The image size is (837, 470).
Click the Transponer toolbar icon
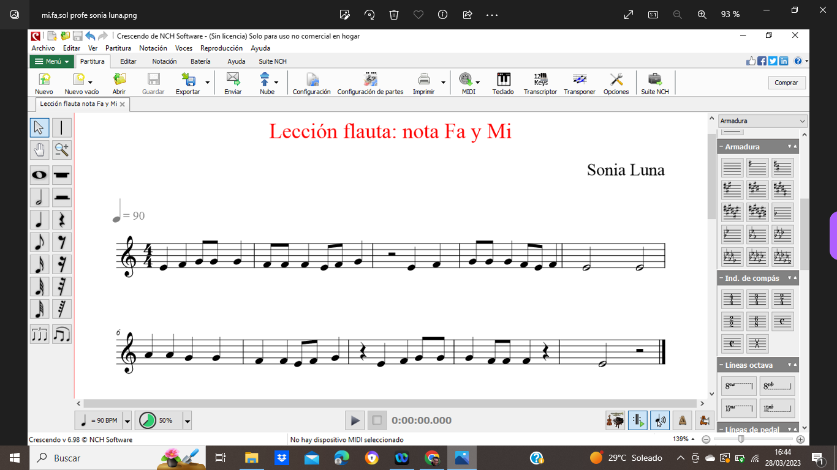click(x=579, y=83)
